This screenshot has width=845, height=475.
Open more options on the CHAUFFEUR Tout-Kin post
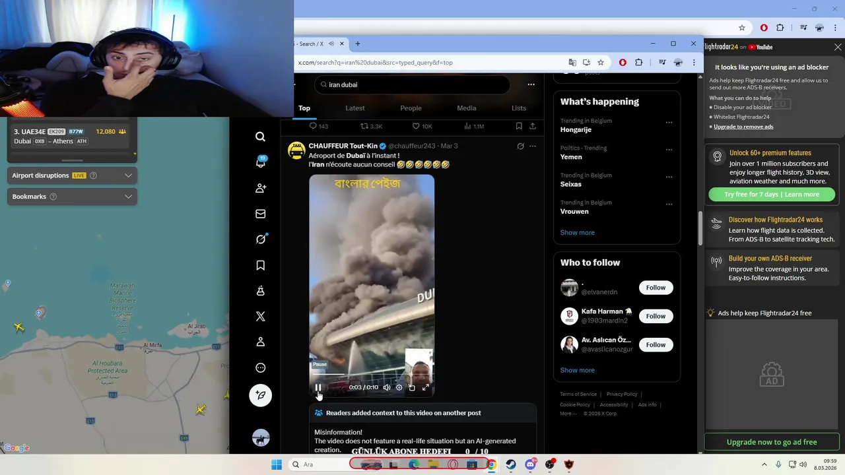[x=533, y=146]
